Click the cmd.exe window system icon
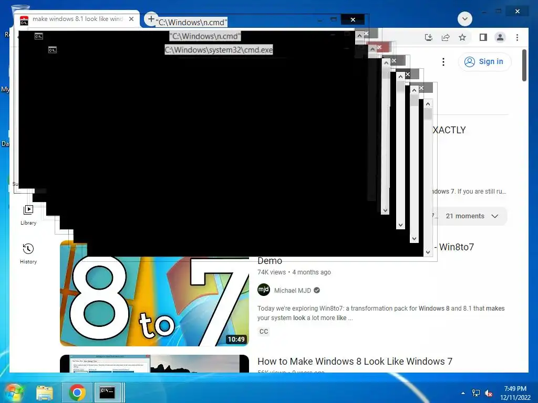Viewport: 538px width, 403px height. coord(52,50)
